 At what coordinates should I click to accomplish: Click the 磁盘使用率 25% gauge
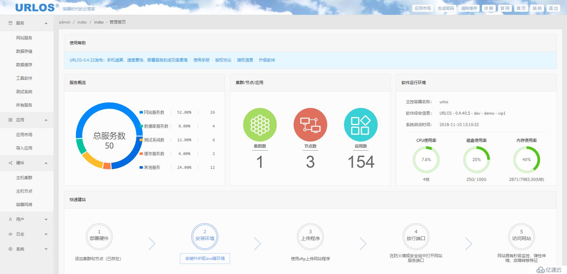[x=477, y=160]
